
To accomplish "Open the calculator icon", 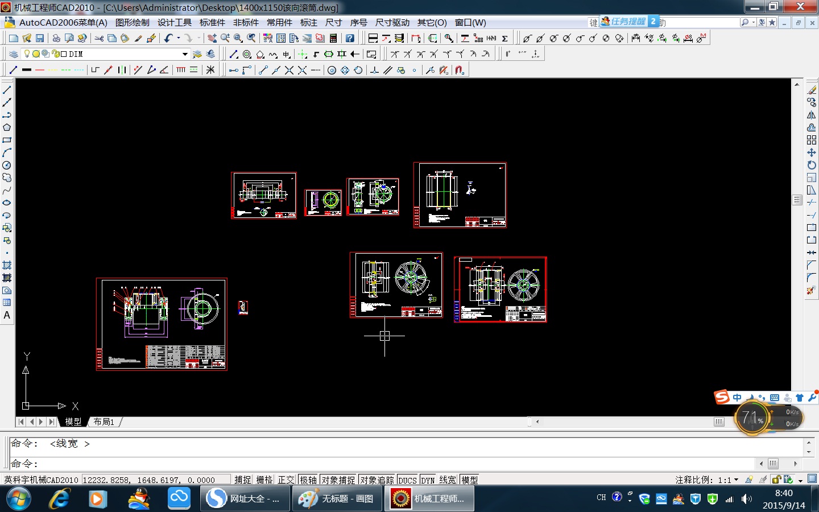I will (333, 38).
